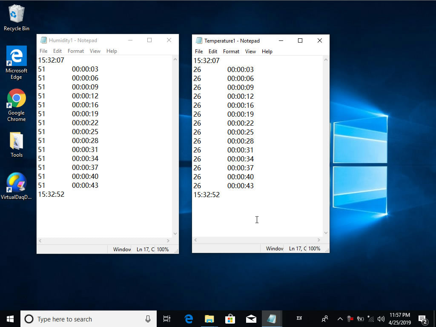Viewport: 436px width, 327px height.
Task: Click the network Wi-Fi tray icon
Action: [371, 318]
